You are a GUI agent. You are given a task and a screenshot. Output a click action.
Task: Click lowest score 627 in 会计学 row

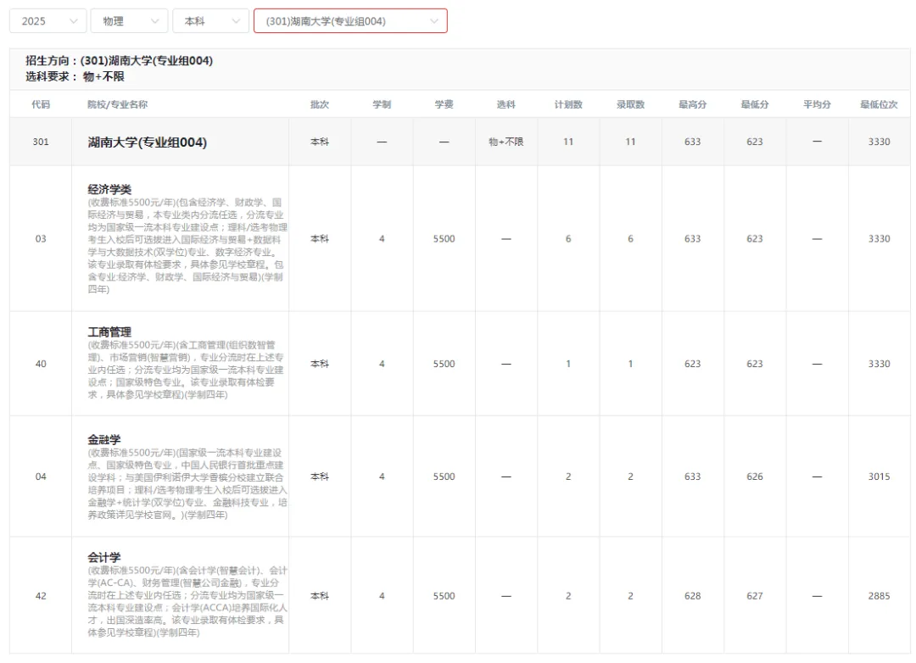[755, 596]
